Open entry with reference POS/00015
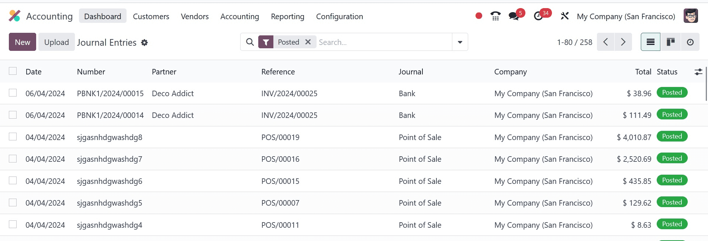The width and height of the screenshot is (708, 241). coord(280,181)
